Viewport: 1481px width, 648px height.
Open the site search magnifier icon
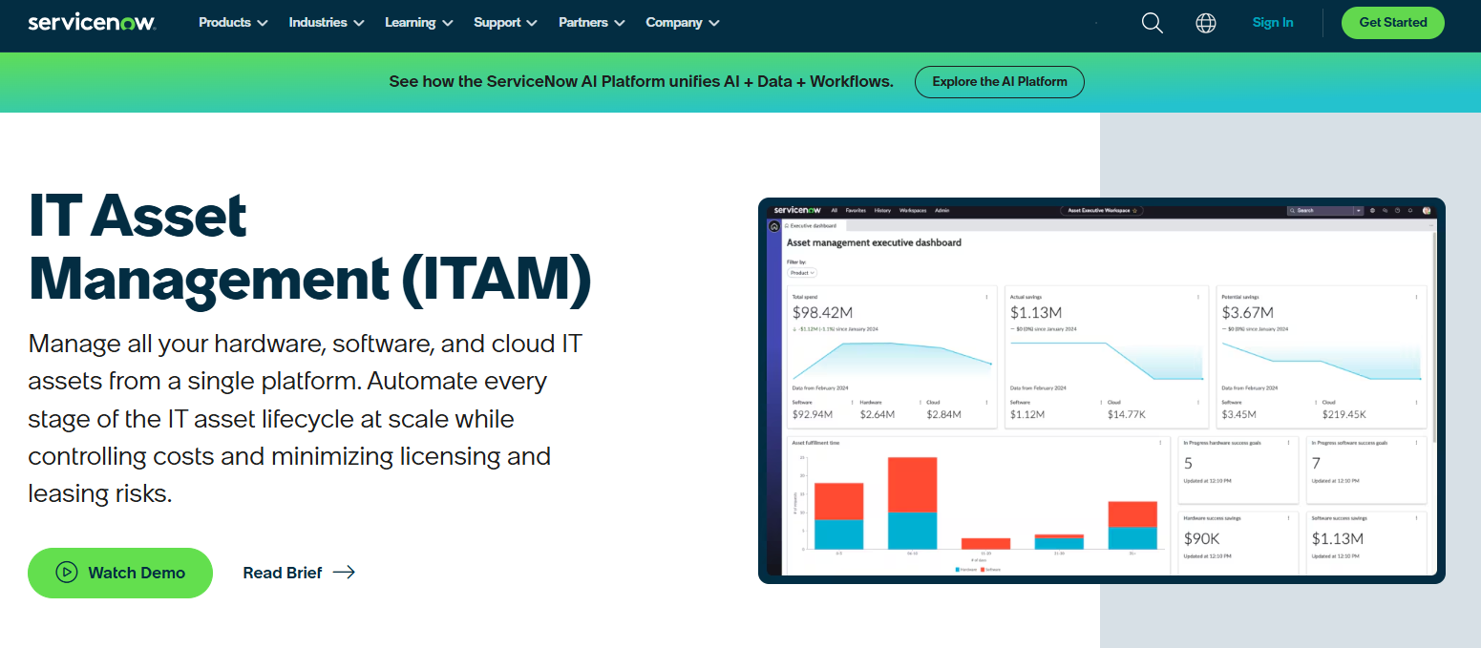[x=1153, y=23]
